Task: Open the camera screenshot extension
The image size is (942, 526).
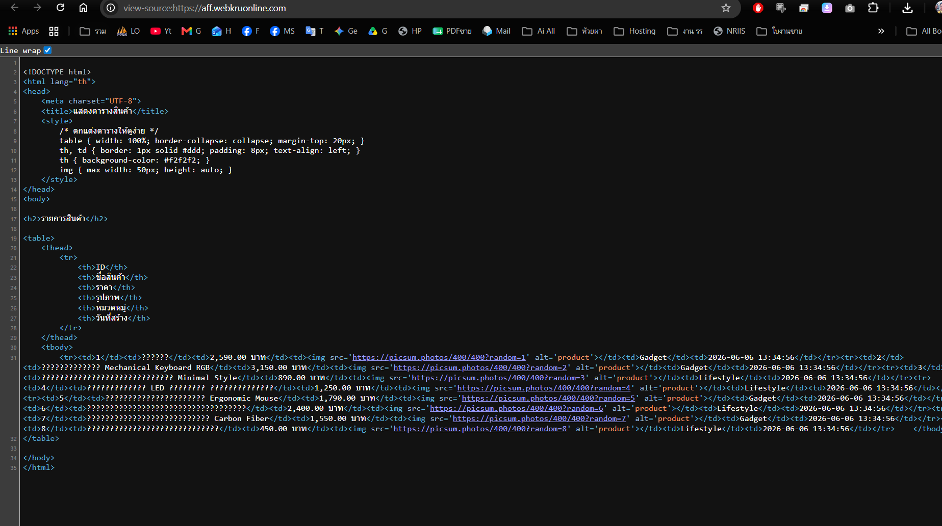Action: [850, 8]
